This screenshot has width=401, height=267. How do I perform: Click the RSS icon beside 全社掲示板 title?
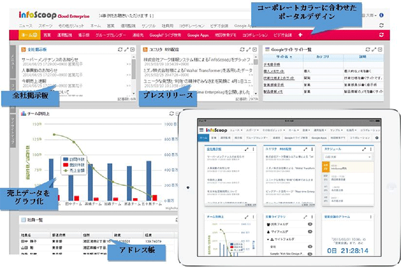23,50
